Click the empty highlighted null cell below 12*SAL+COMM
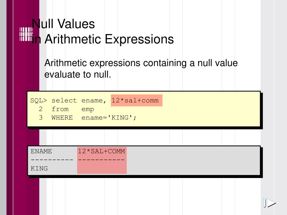The height and width of the screenshot is (215, 287). tap(101, 169)
